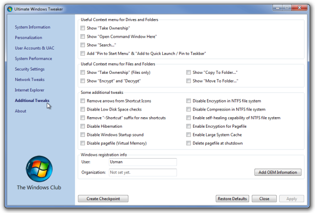315x213 pixels.
Task: Enable Show "Take Ownership" for drives and folders
Action: [x=83, y=28]
